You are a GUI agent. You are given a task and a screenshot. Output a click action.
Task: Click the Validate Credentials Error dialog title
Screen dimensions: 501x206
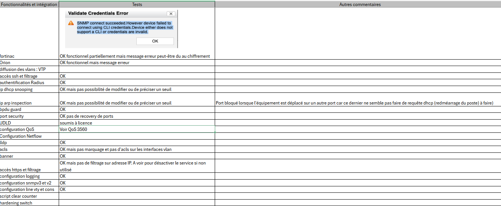(x=98, y=13)
